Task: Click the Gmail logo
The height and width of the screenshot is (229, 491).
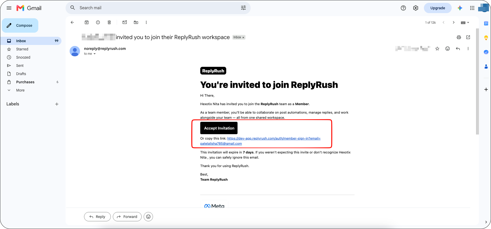Action: click(29, 8)
